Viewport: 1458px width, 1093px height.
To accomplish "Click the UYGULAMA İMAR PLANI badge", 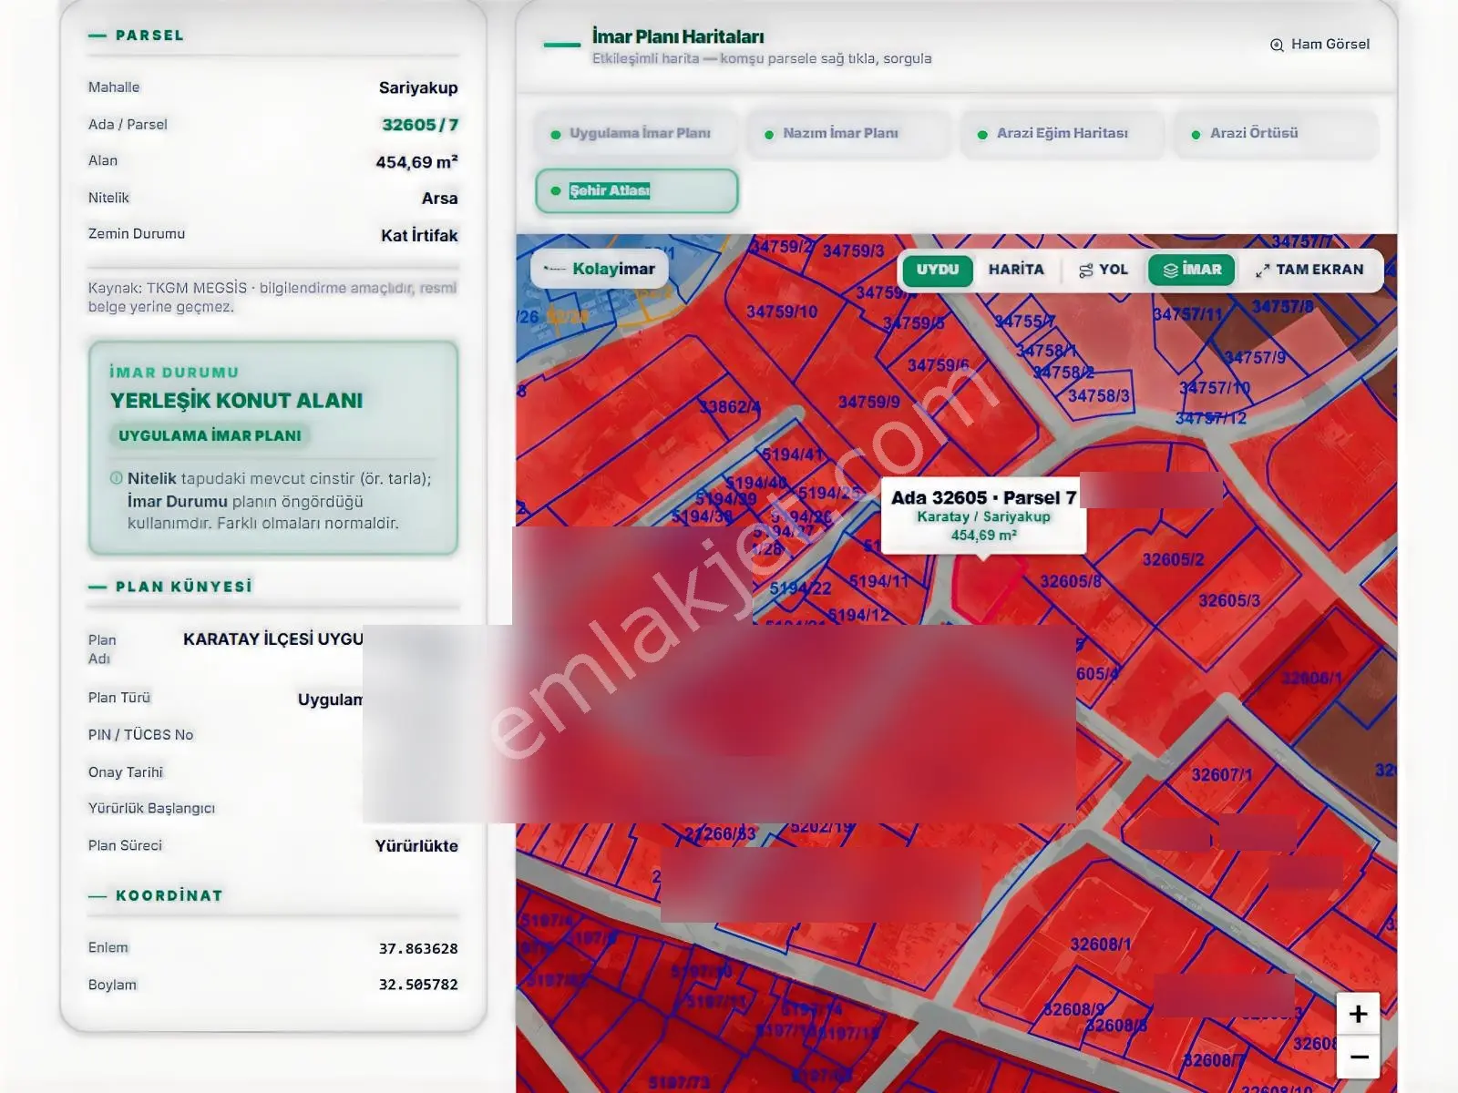I will coord(210,436).
